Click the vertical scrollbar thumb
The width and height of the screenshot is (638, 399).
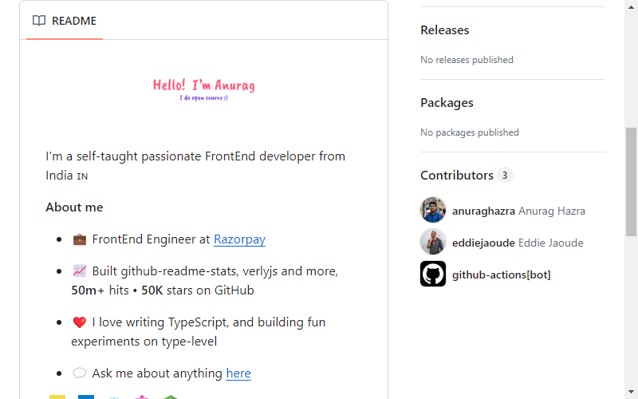point(631,182)
